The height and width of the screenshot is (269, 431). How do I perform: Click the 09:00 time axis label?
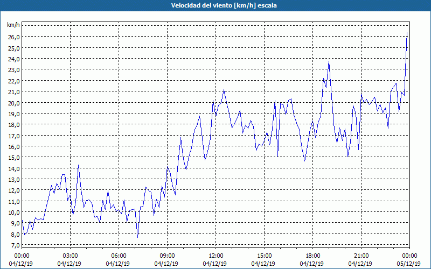click(167, 256)
